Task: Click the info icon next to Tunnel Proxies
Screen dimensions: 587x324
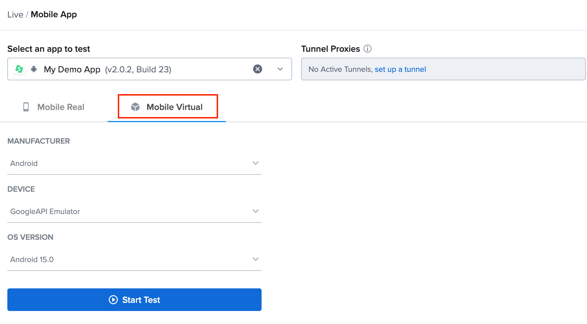Action: coord(367,49)
